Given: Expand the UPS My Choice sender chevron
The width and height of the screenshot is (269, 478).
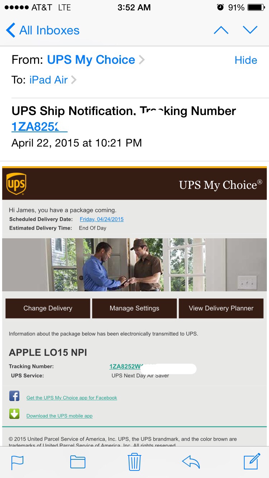Looking at the screenshot, I should pyautogui.click(x=142, y=60).
